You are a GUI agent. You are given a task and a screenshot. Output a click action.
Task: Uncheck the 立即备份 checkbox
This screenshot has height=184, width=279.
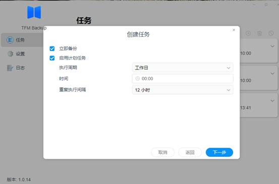[52, 48]
